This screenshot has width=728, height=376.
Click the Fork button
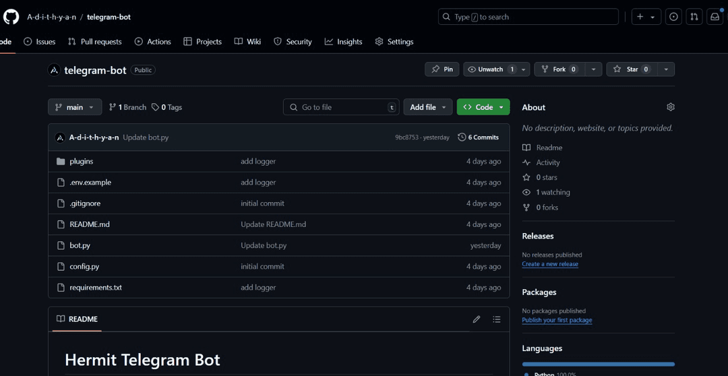[559, 69]
